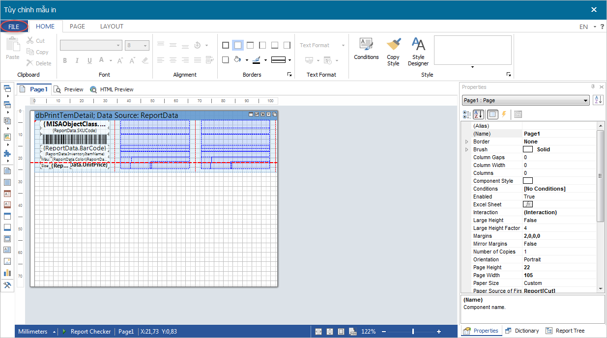This screenshot has width=607, height=338.
Task: Open the Borders group dialog launcher
Action: point(289,75)
